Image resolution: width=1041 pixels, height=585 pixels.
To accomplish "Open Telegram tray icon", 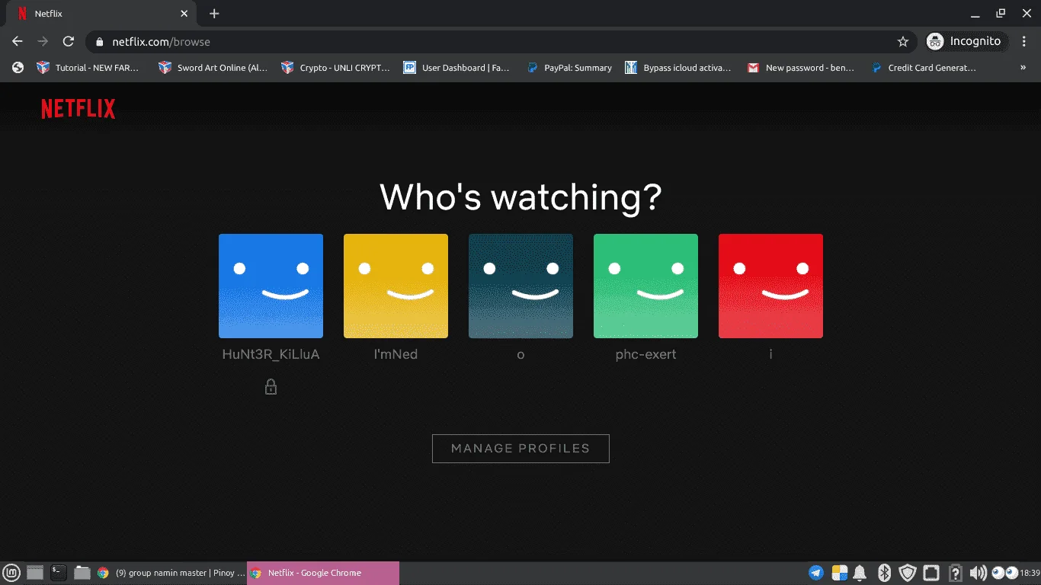I will pyautogui.click(x=816, y=573).
